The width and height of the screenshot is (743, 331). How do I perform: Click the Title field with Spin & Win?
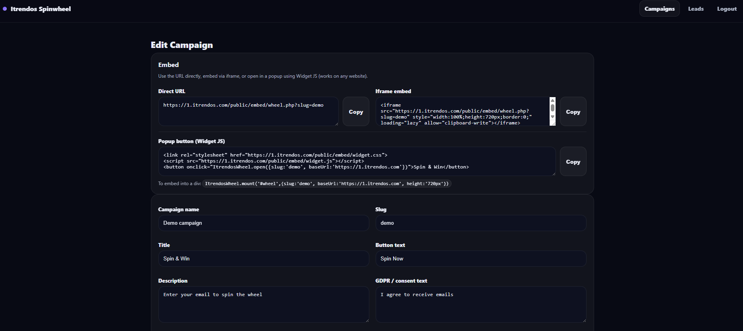point(263,259)
